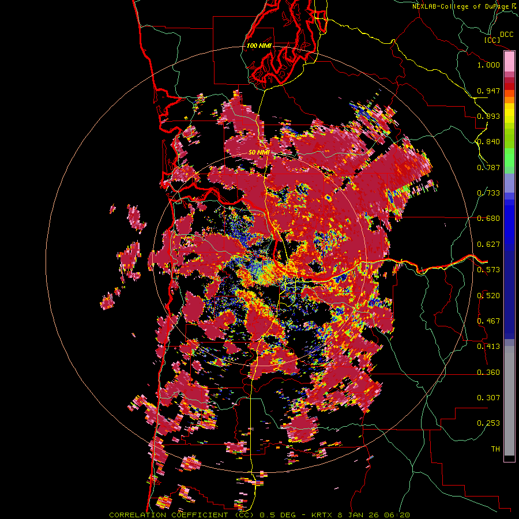Click the 0.947 scale value
Screen dimensions: 519x519
[488, 91]
